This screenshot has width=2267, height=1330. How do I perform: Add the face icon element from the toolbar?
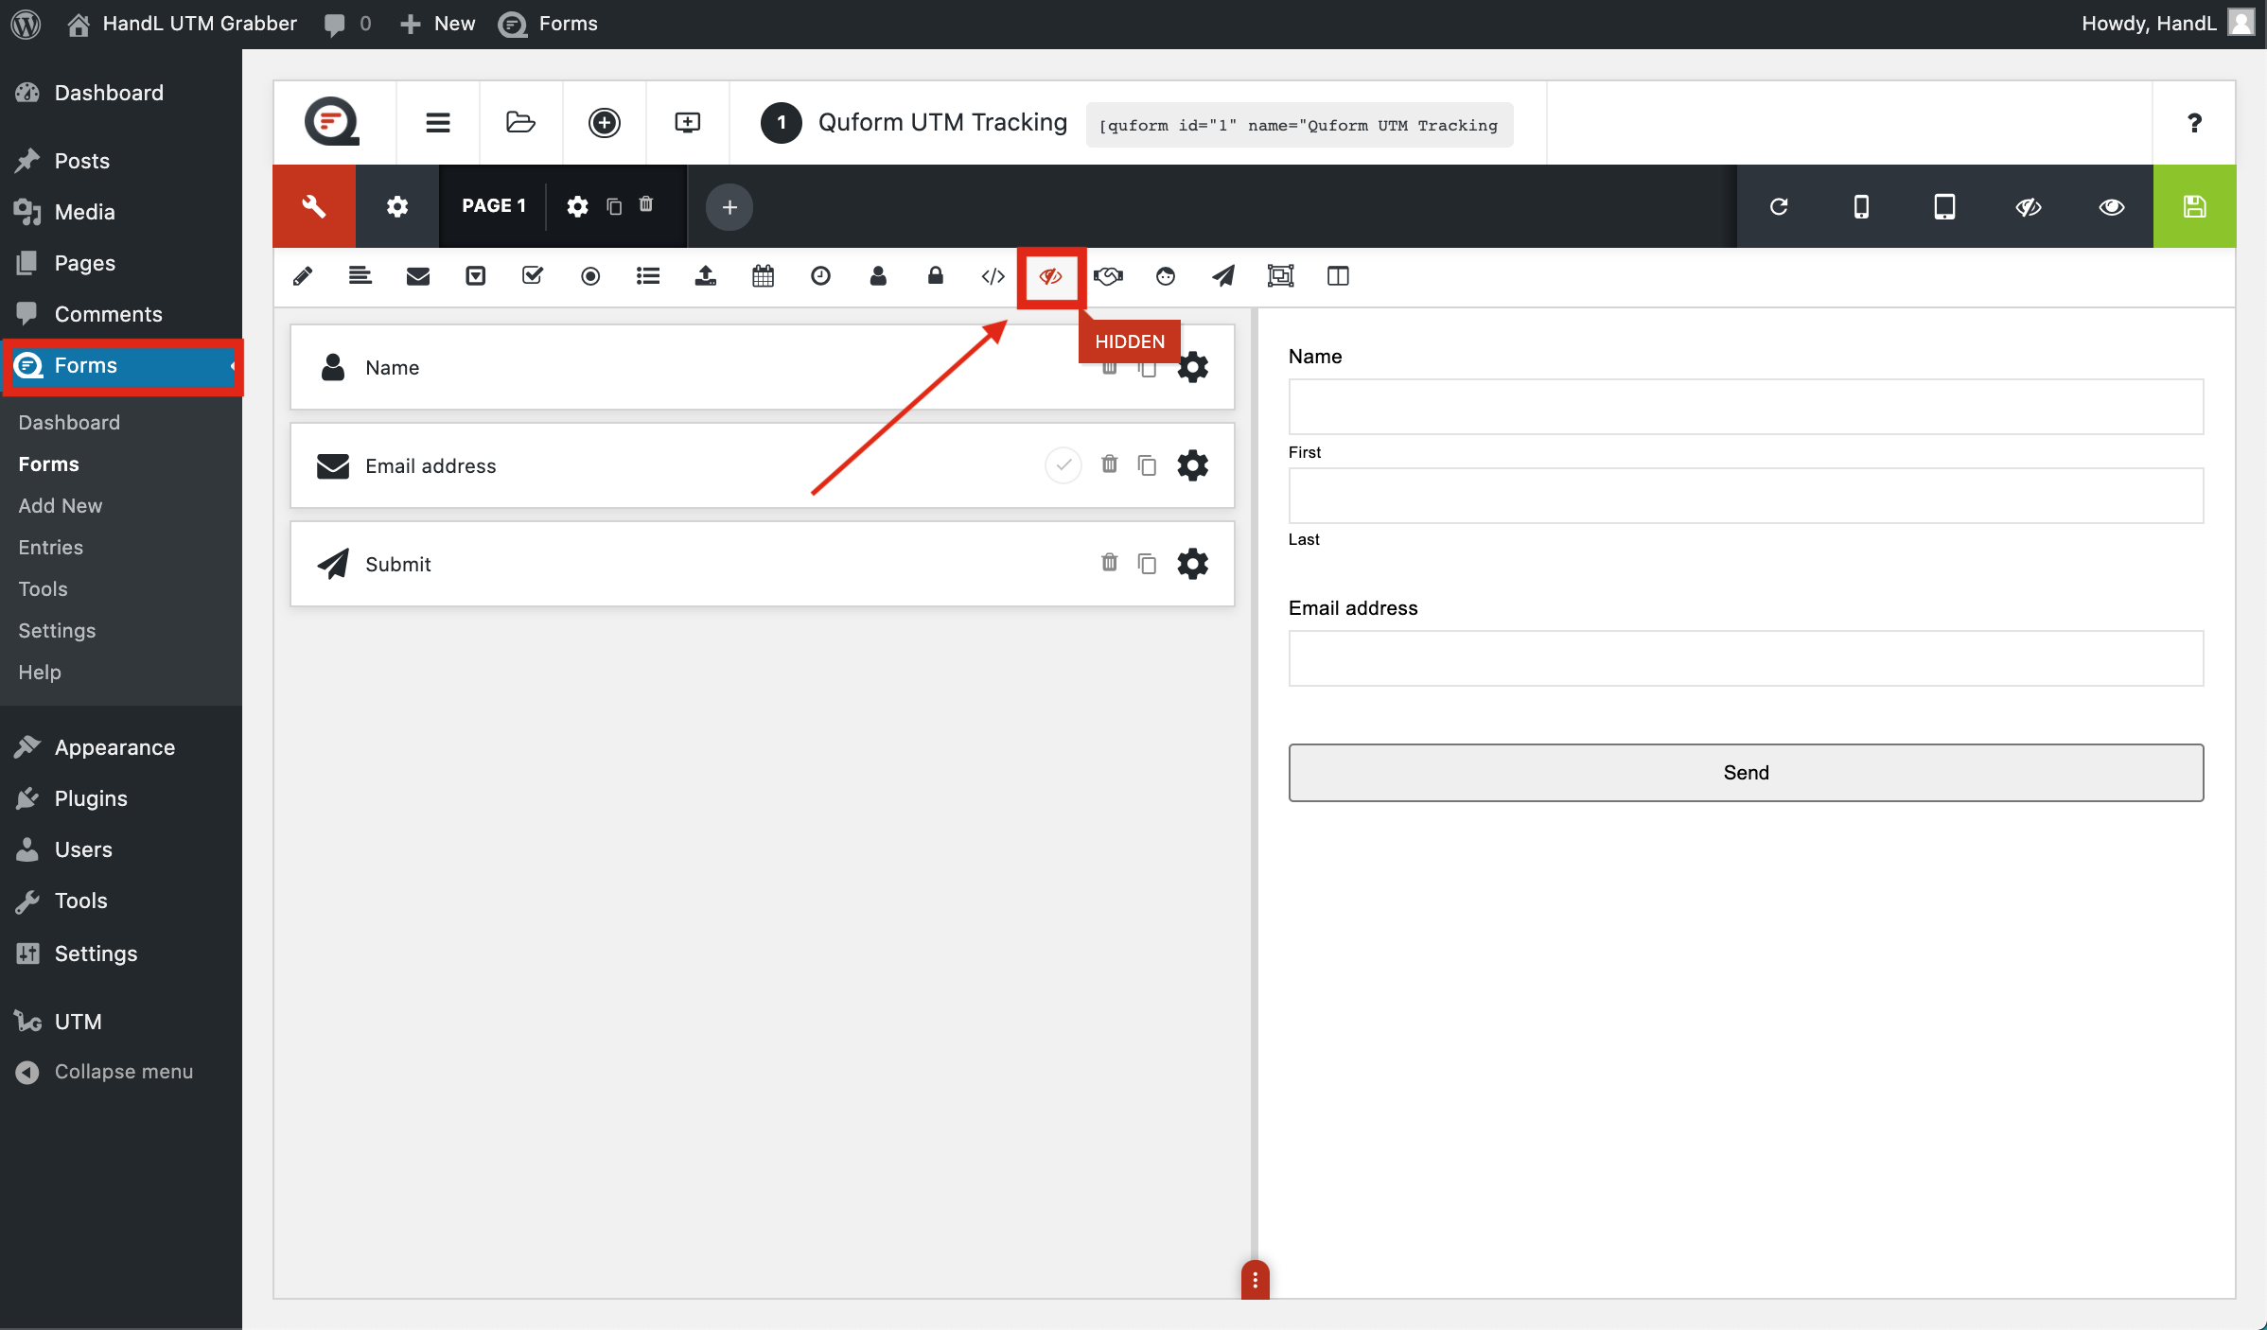pyautogui.click(x=1166, y=276)
